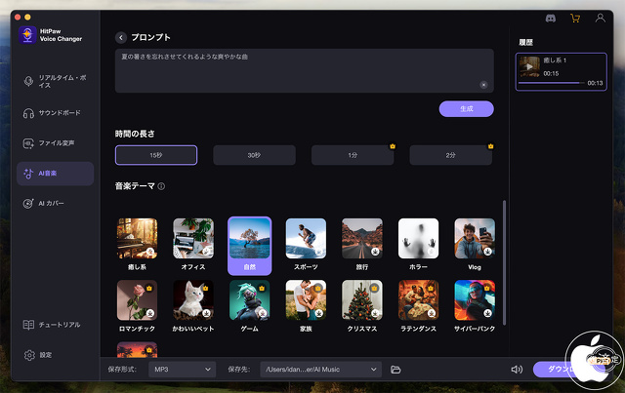The width and height of the screenshot is (625, 393).
Task: Choose the 旅行 music theme
Action: (362, 245)
